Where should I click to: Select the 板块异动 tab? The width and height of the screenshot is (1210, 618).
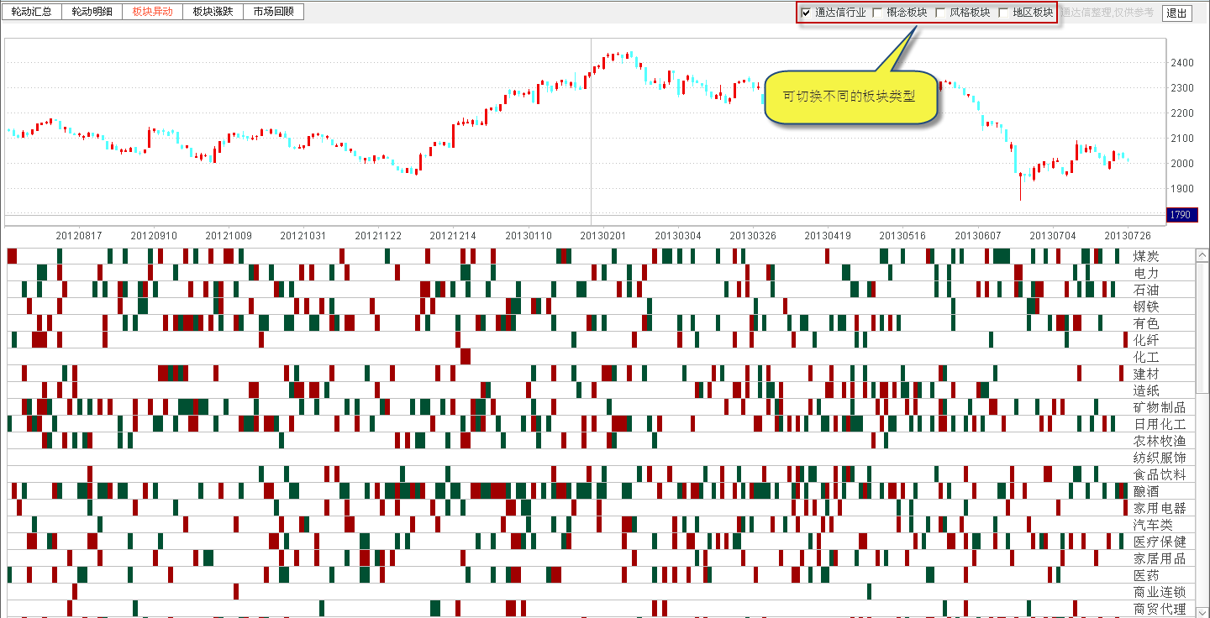click(152, 12)
